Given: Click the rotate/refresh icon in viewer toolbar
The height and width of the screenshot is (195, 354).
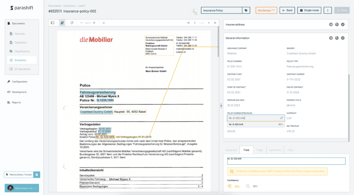Looking at the screenshot, I should [72, 23].
